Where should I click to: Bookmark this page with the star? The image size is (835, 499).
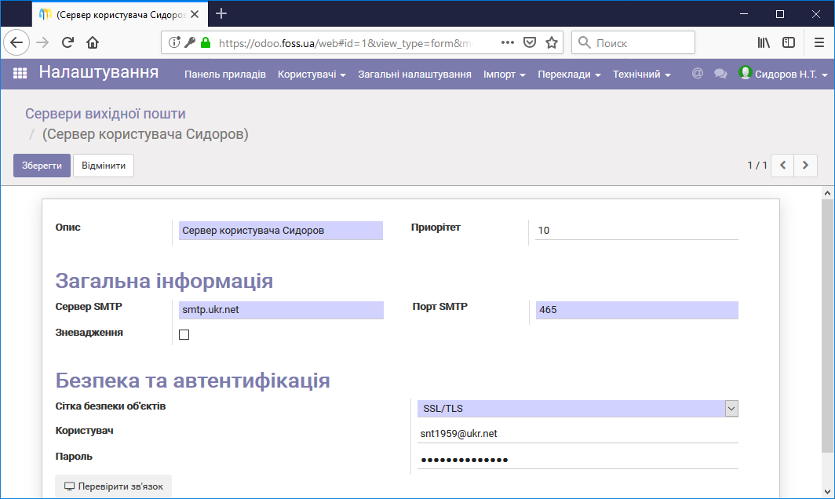[552, 42]
